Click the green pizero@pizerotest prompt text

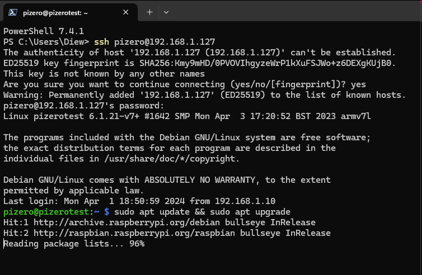(x=43, y=212)
